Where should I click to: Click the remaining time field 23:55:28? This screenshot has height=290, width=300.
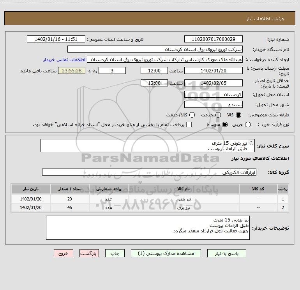[x=72, y=70]
